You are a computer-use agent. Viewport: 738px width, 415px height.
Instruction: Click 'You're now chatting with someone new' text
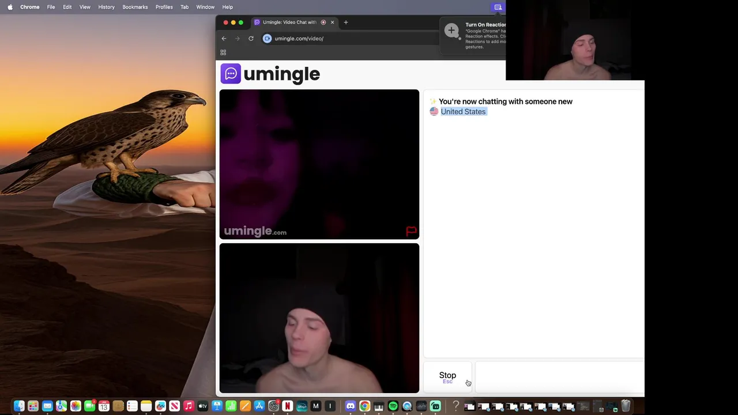(506, 101)
